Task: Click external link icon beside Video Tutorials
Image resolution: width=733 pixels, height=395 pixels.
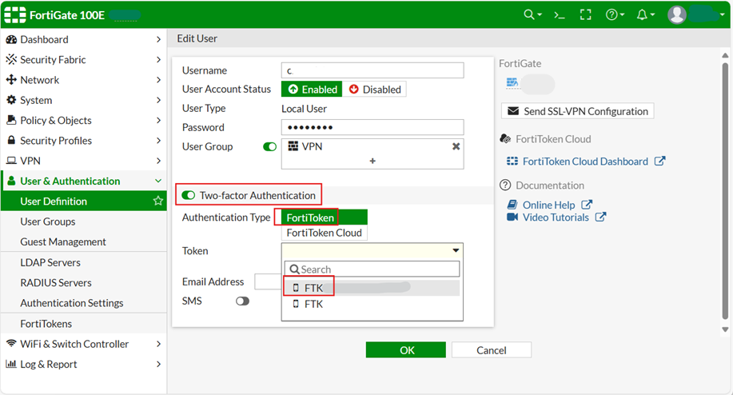Action: (600, 217)
